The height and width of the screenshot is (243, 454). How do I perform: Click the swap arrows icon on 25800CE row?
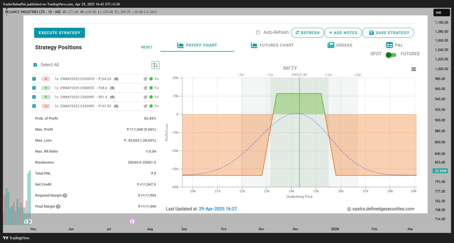click(x=157, y=88)
